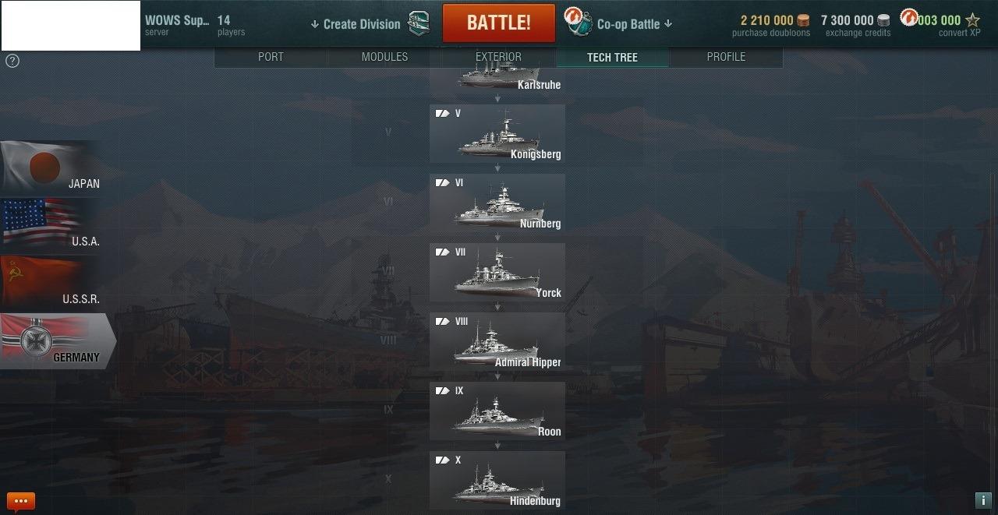This screenshot has width=998, height=515.
Task: Expand the Create Division dropdown
Action: click(356, 24)
